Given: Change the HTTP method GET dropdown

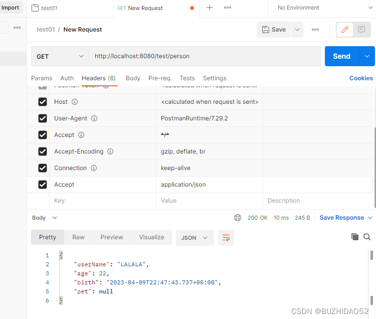Looking at the screenshot, I should point(60,56).
